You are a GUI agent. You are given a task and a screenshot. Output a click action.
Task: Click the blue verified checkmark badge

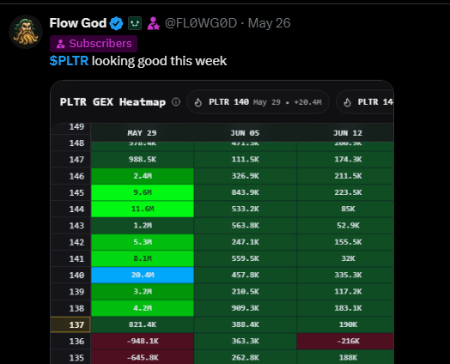(116, 23)
